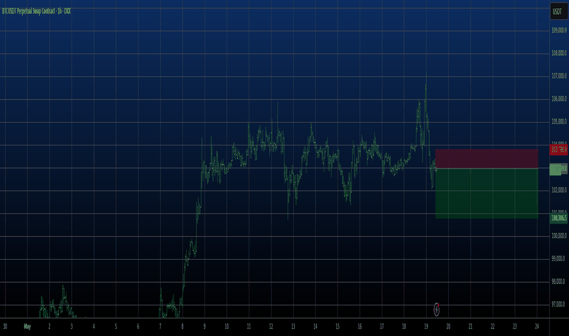
Task: Click the 106,000.0 price axis label
Action: [x=559, y=99]
